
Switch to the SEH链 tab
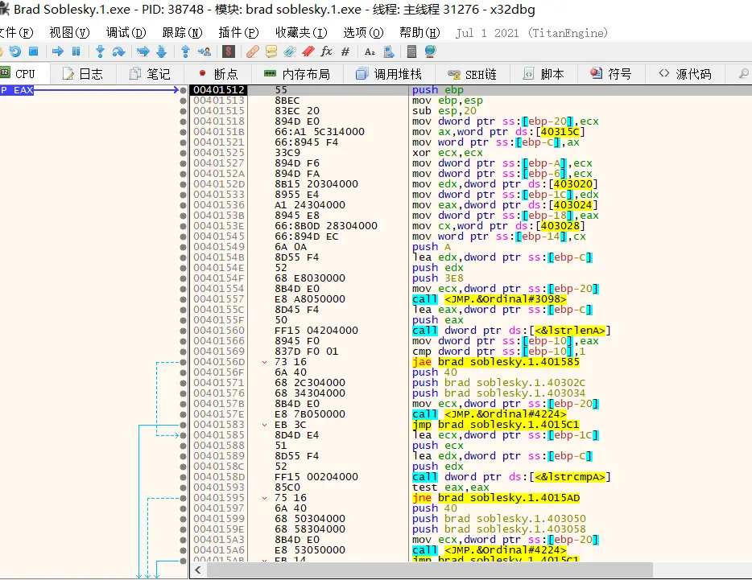click(473, 74)
